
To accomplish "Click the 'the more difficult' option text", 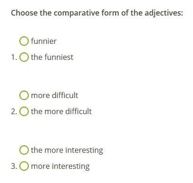I will click(x=61, y=111).
